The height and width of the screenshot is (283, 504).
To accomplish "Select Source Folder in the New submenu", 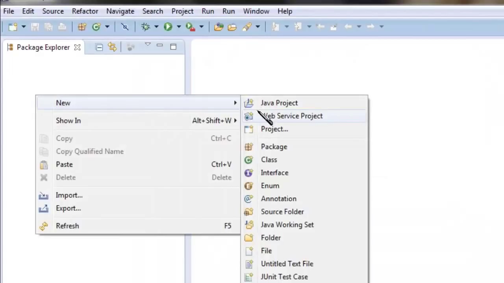I will click(x=304, y=212).
